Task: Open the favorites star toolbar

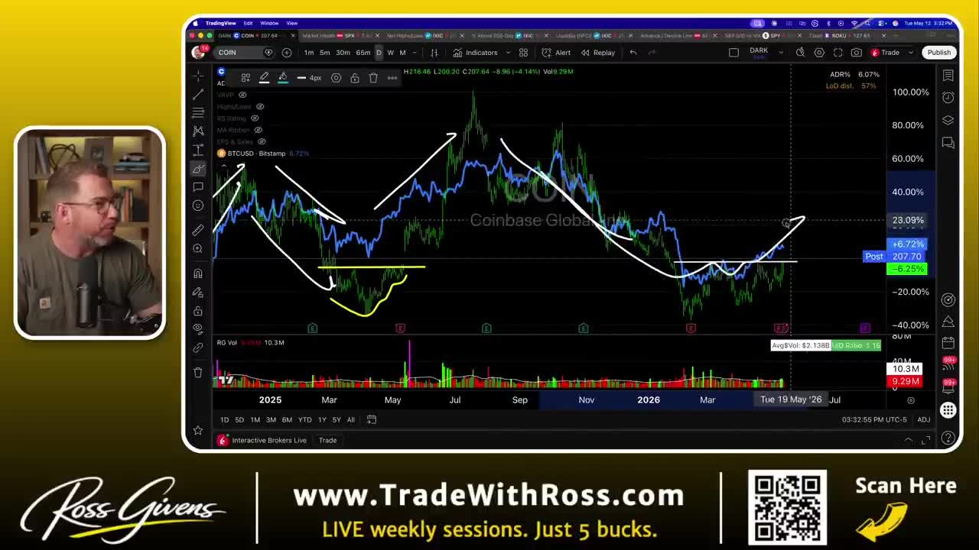Action: (x=198, y=430)
